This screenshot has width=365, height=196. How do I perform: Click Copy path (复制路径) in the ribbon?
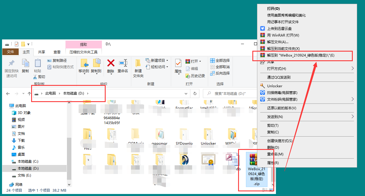coord(57,61)
